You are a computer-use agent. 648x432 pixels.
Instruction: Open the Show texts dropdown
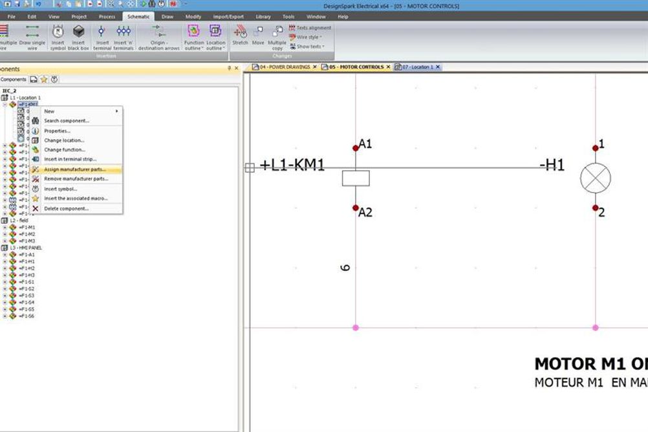[x=307, y=47]
